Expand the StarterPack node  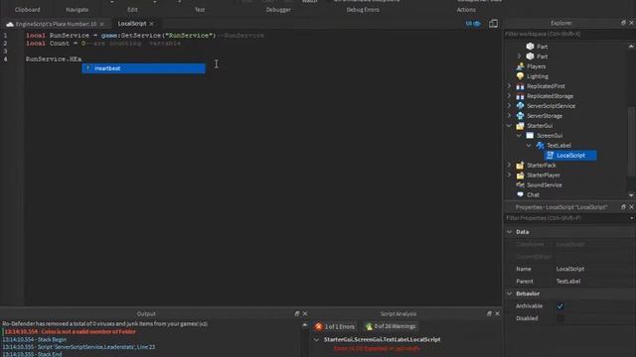[510, 166]
